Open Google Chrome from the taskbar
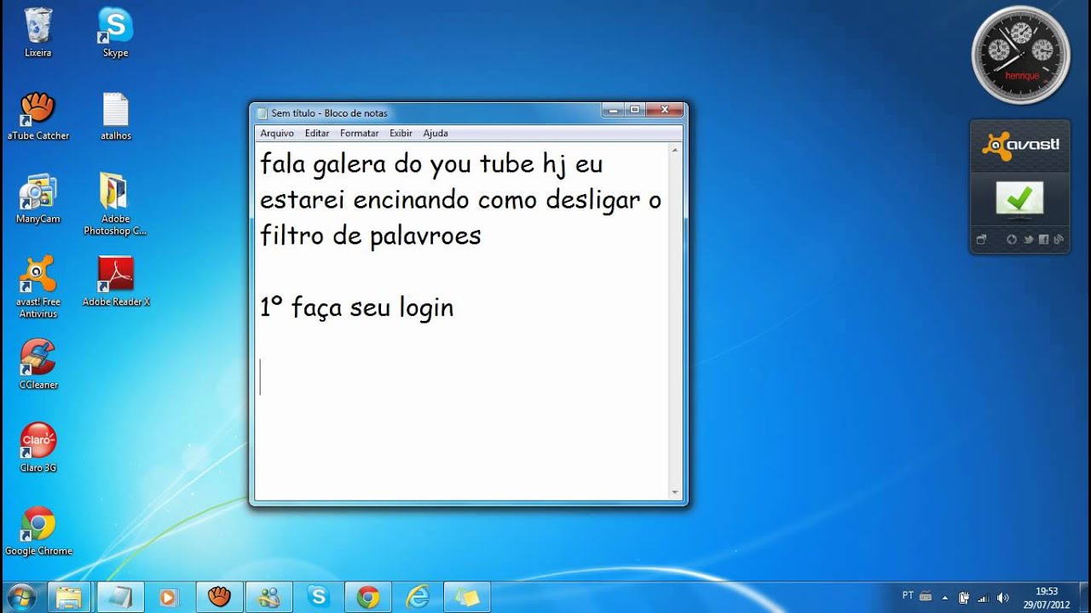This screenshot has width=1091, height=613. (x=368, y=597)
